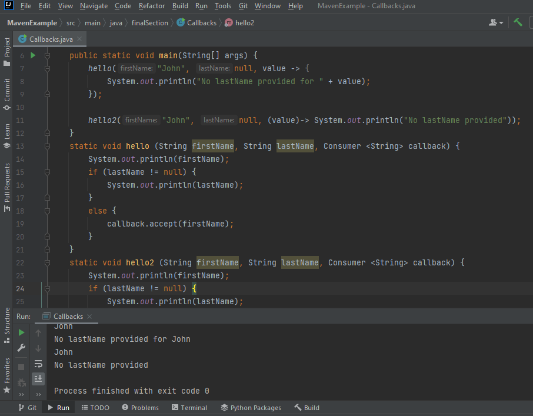Toggle scroll to end in console
The height and width of the screenshot is (416, 533).
pyautogui.click(x=38, y=378)
